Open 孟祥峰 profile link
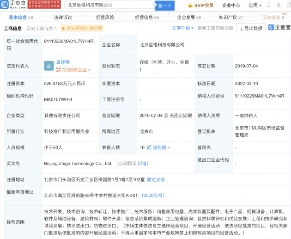The image size is (291, 239). (x=63, y=62)
